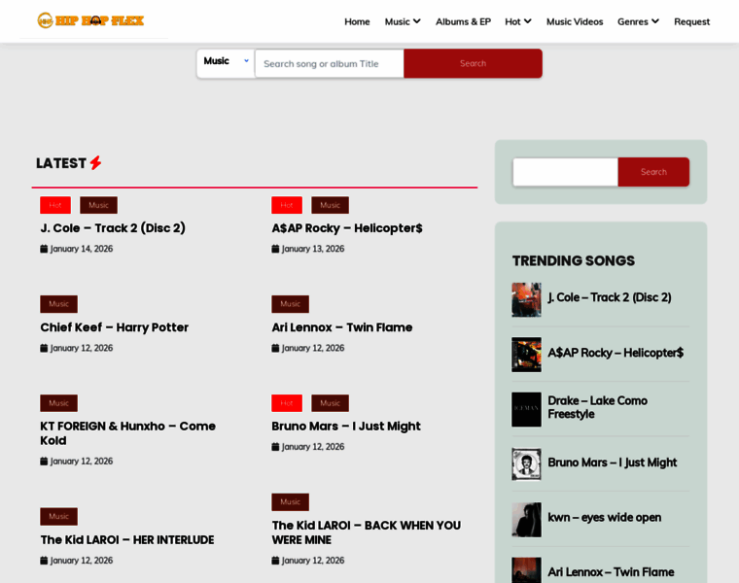
Task: Focus the 'Search song or album Title' field
Action: pos(329,63)
